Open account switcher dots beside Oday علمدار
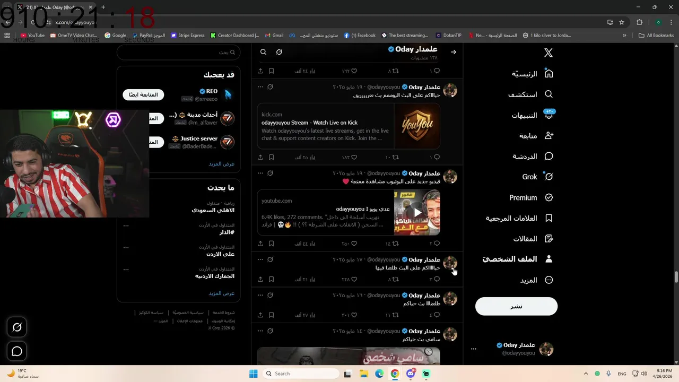This screenshot has height=382, width=679. (474, 349)
